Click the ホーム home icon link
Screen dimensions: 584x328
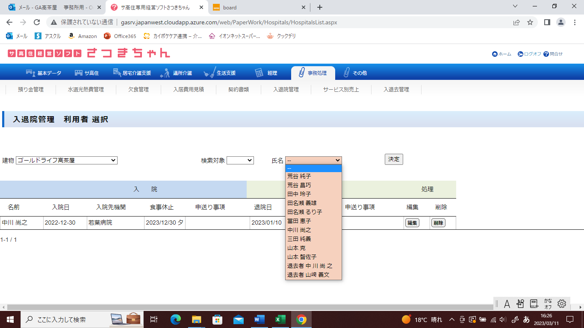pyautogui.click(x=495, y=54)
